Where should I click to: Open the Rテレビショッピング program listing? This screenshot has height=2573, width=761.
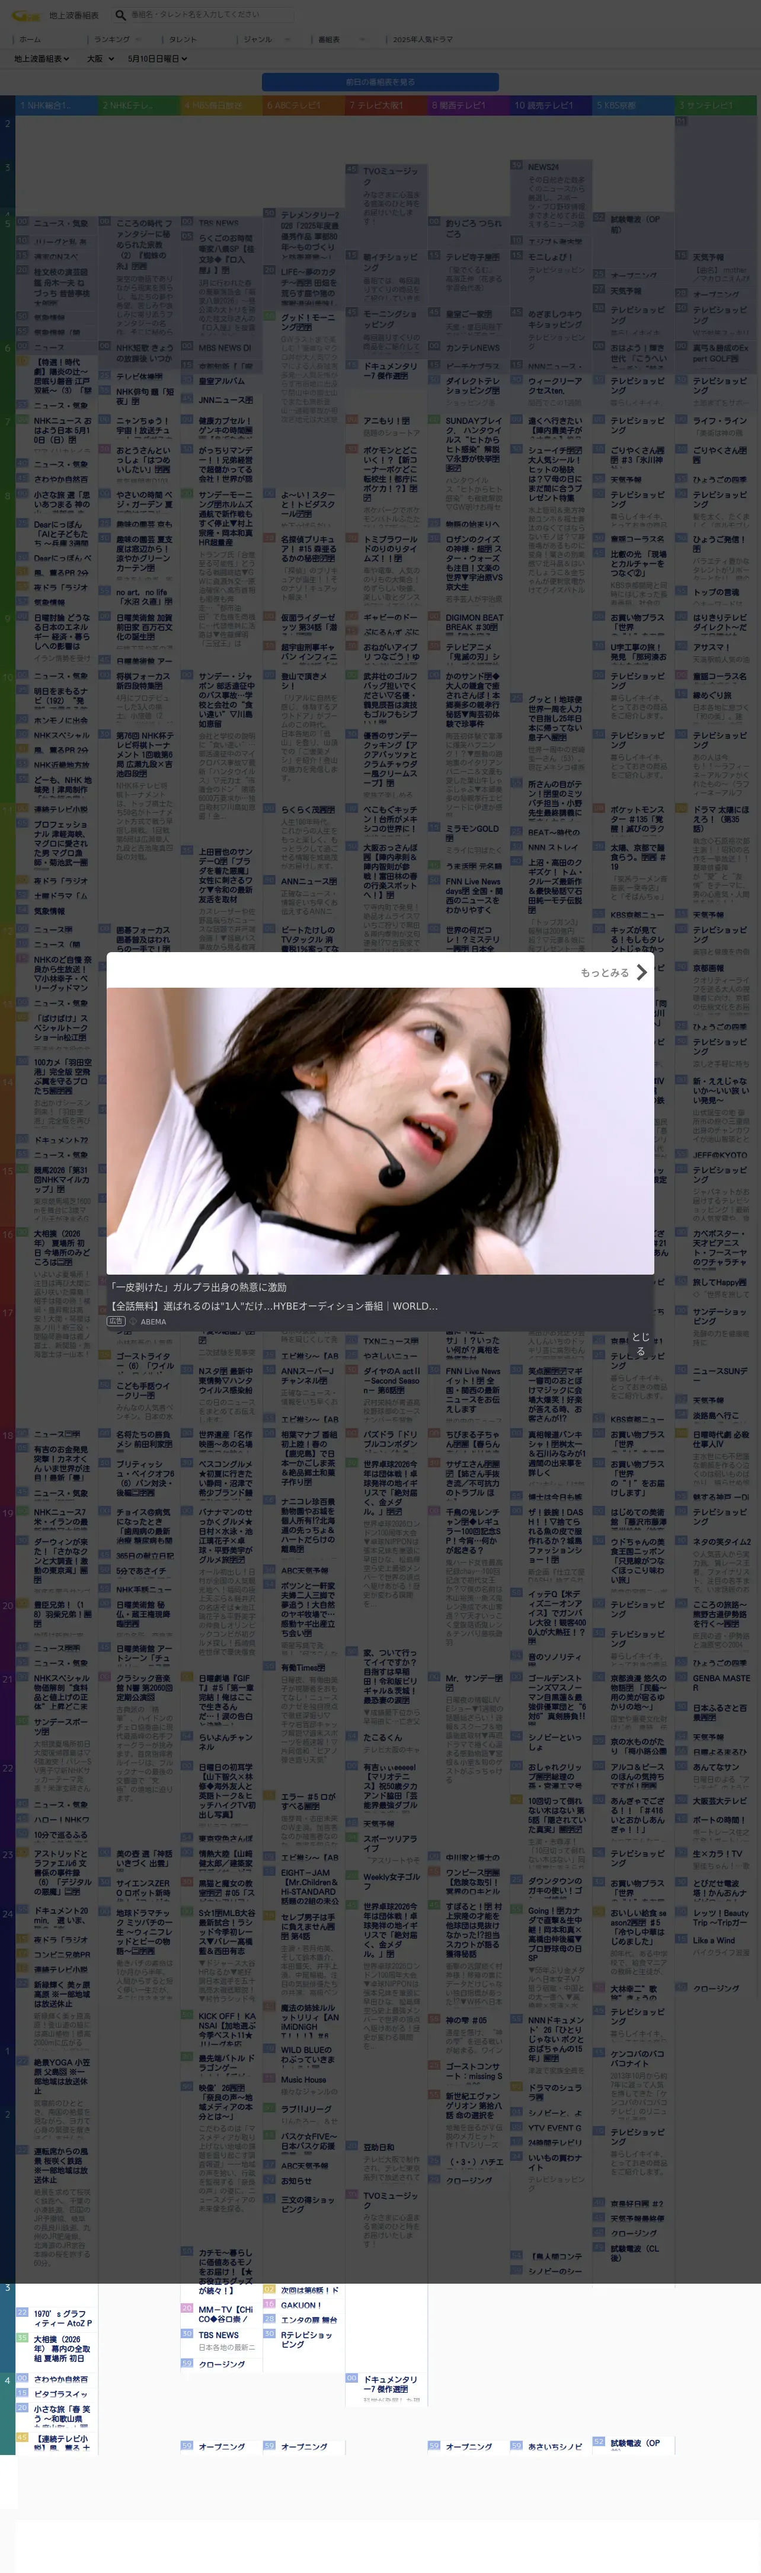click(x=306, y=2340)
